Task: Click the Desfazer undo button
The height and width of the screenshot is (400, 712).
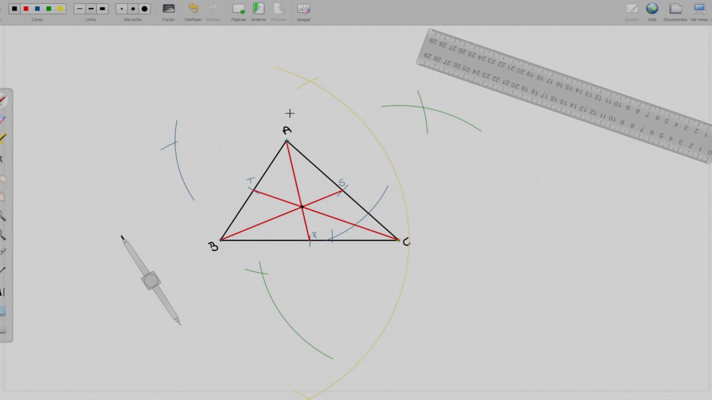Action: pyautogui.click(x=193, y=11)
